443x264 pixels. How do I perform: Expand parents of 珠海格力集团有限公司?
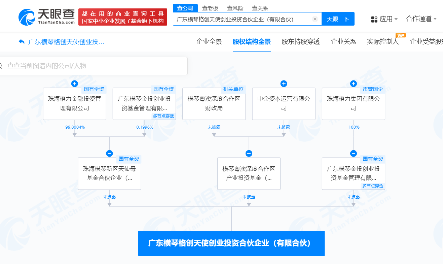click(x=354, y=84)
